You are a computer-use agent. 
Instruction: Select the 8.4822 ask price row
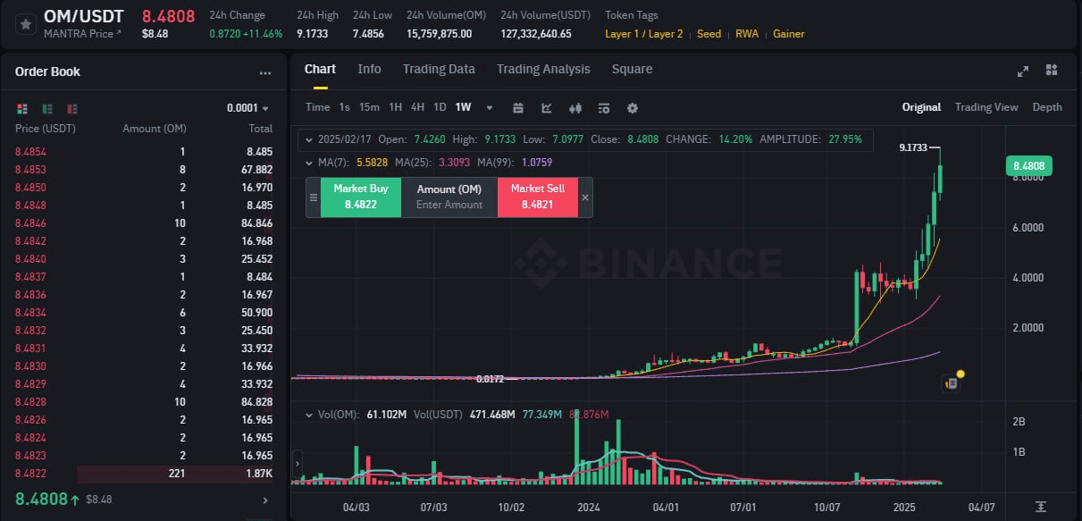tap(144, 473)
